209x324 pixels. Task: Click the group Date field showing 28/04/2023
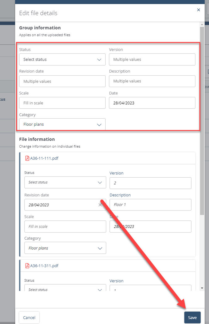(152, 103)
